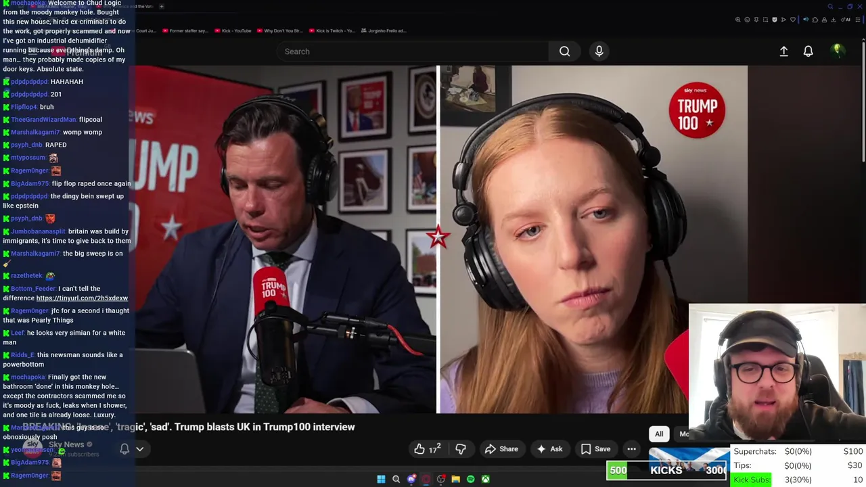This screenshot has width=866, height=487.
Task: Click the pinboard pin toolbar icon
Action: tap(756, 20)
